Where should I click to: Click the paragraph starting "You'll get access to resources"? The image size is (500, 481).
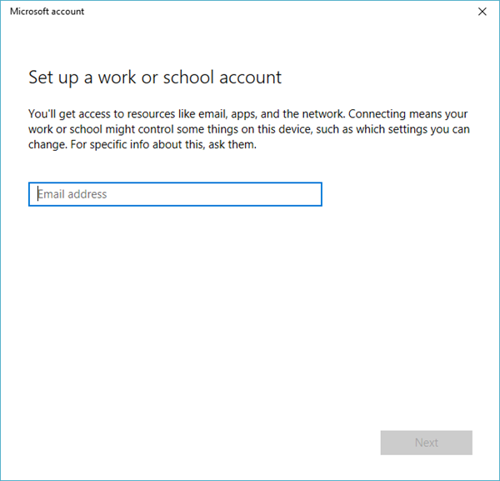(248, 129)
